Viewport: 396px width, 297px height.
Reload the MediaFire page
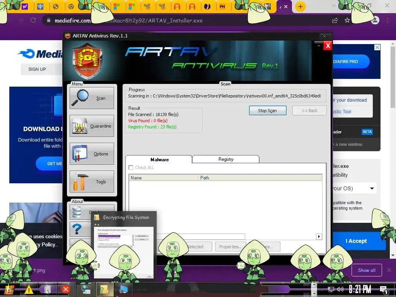(33, 20)
